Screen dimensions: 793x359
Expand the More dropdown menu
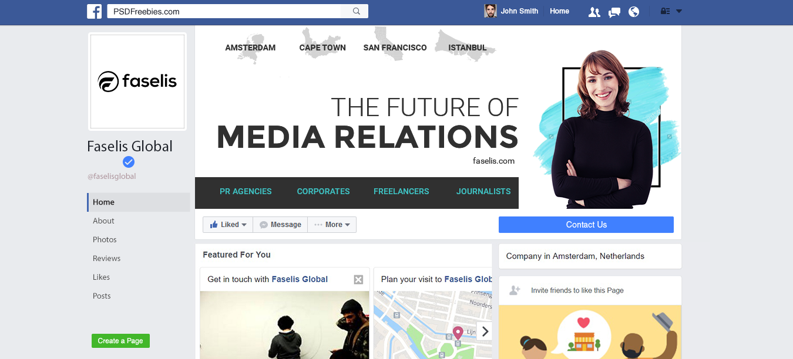click(332, 225)
